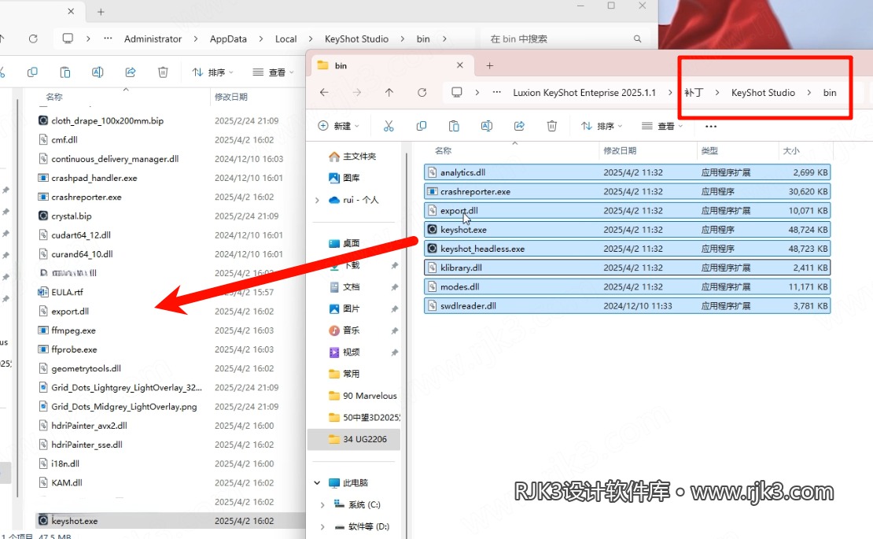The width and height of the screenshot is (873, 539).
Task: Open the more options ellipsis in front toolbar
Action: 711,127
